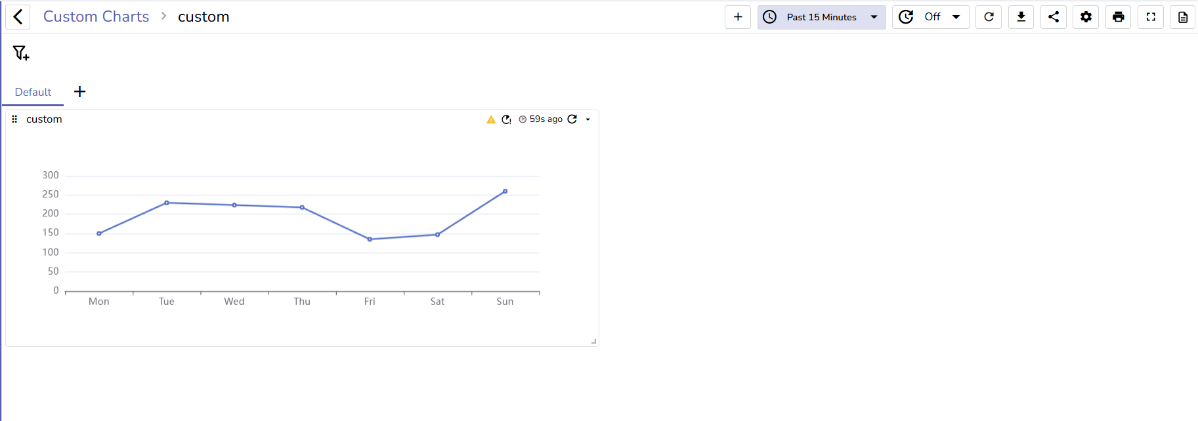This screenshot has height=421, width=1198.
Task: Click the 300 y-axis label
Action: (x=51, y=175)
